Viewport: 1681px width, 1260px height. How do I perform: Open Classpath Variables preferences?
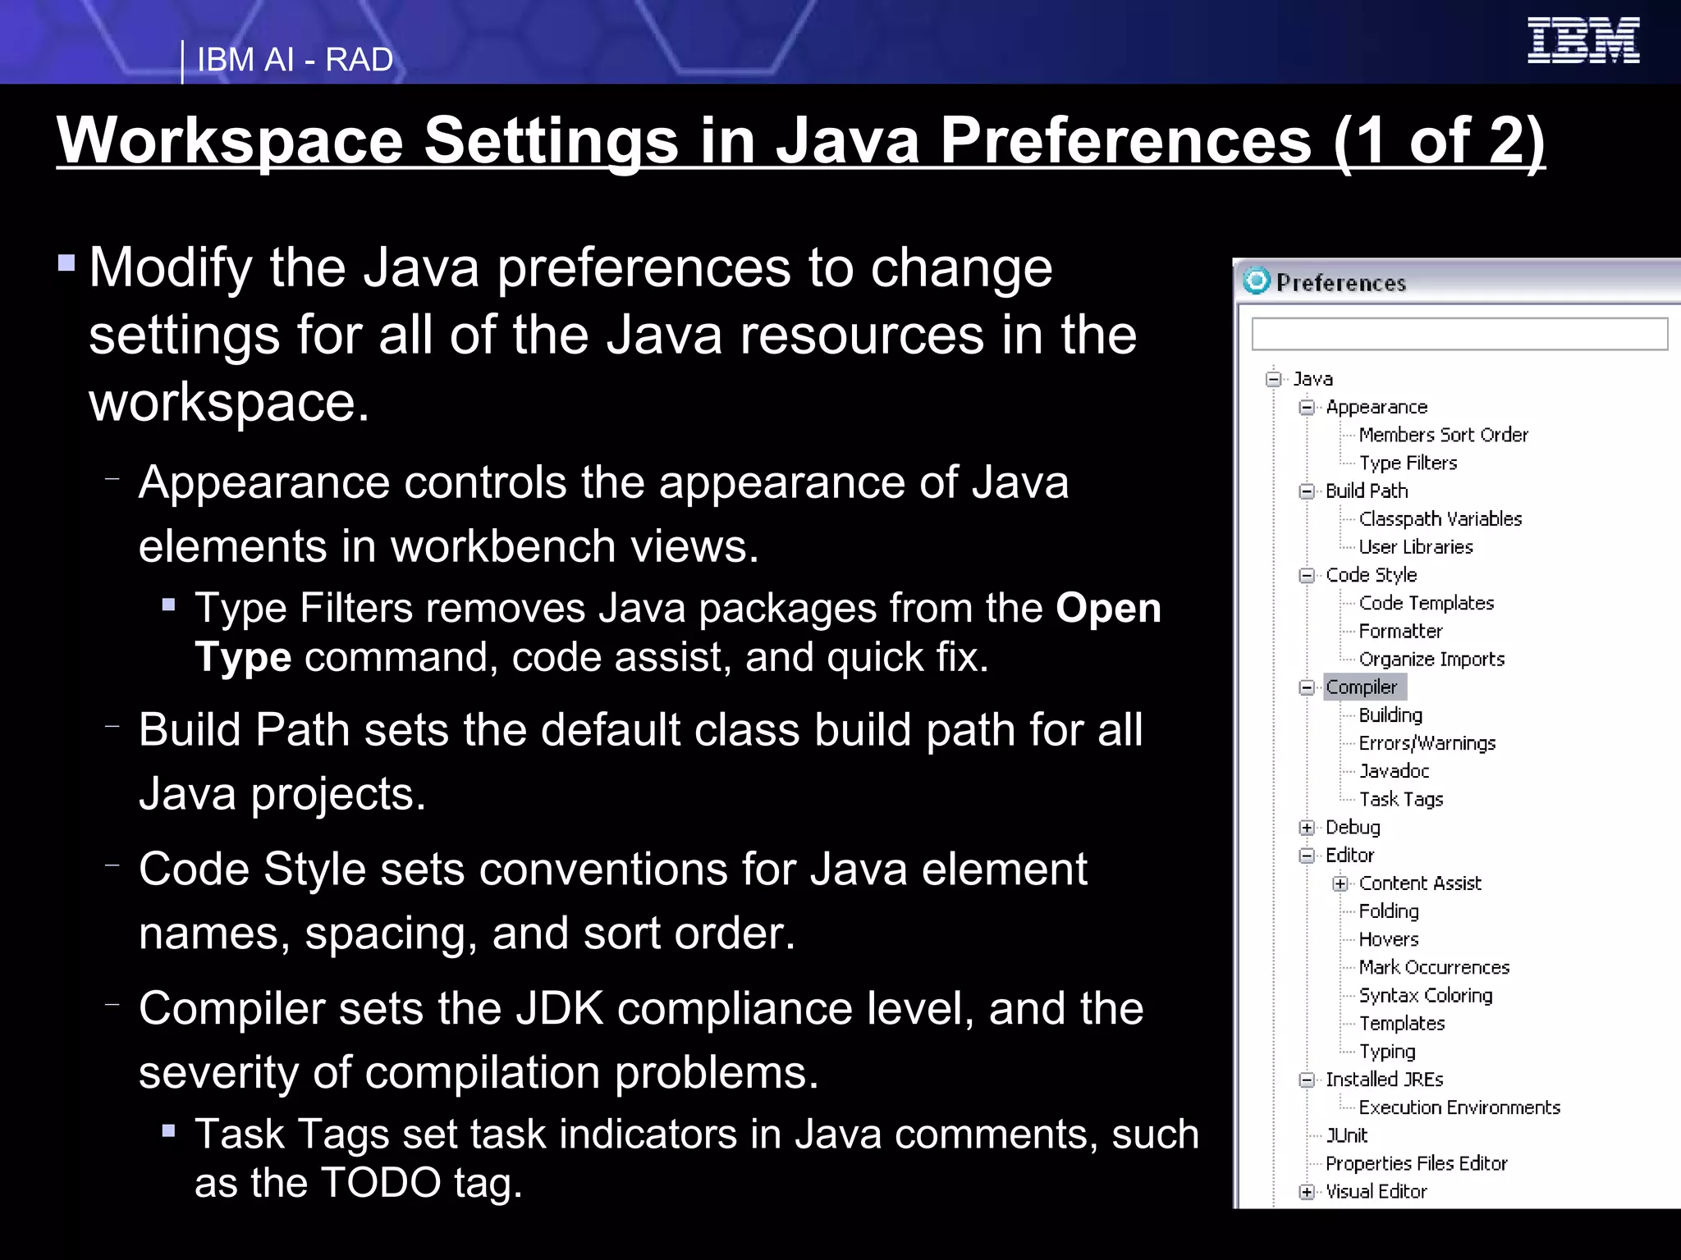click(1440, 518)
